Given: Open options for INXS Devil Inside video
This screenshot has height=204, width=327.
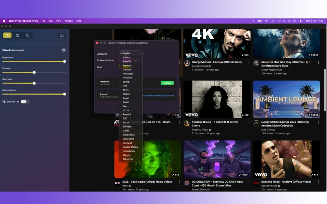Looking at the screenshot, I should (x=179, y=182).
